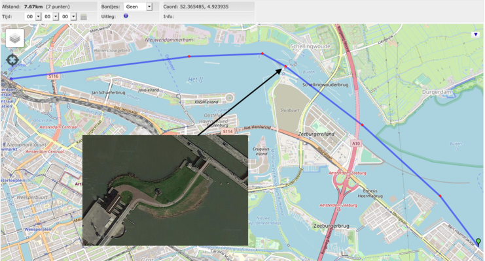The width and height of the screenshot is (485, 261).
Task: Select the red waypoint beside the A10 bridge
Action: (362, 125)
